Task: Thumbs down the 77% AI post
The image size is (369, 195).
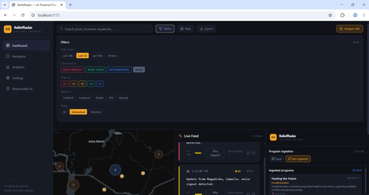Action: point(254,153)
